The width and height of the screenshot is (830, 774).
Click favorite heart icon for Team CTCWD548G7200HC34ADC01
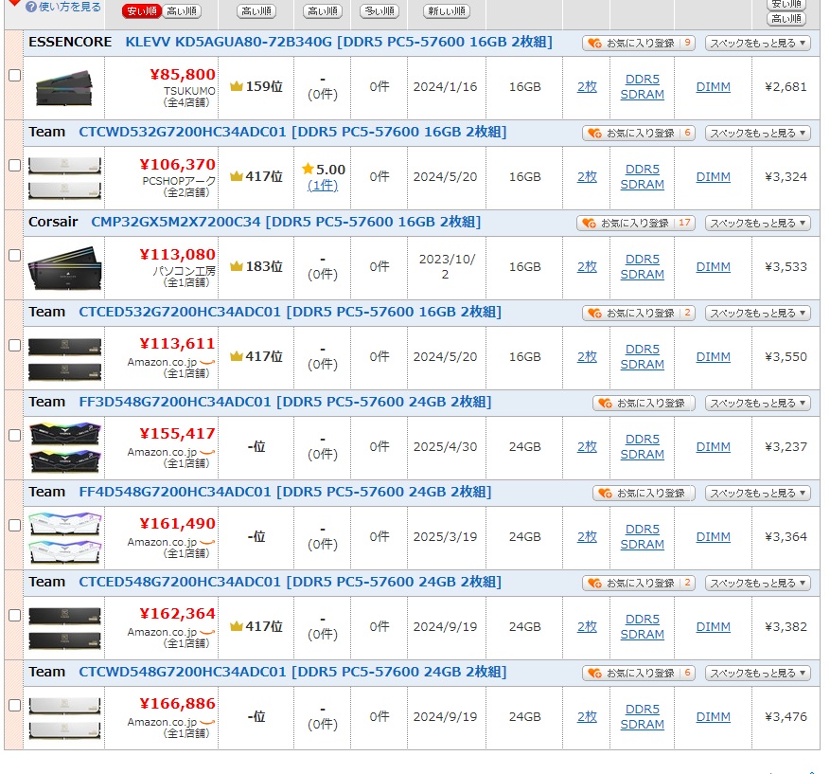coord(593,674)
